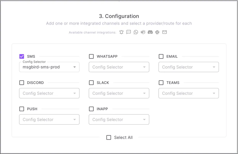Click the Email envelope icon

165,32
